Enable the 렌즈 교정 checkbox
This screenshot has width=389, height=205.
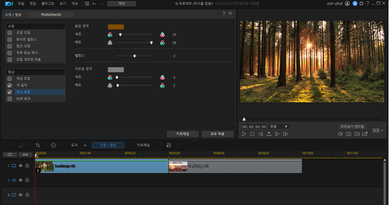click(x=10, y=46)
